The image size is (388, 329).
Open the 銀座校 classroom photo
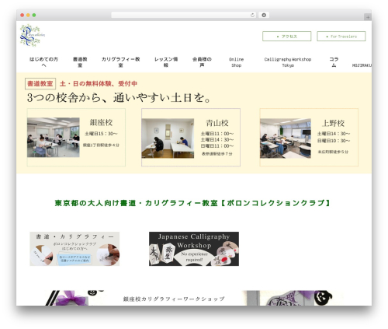coord(54,138)
